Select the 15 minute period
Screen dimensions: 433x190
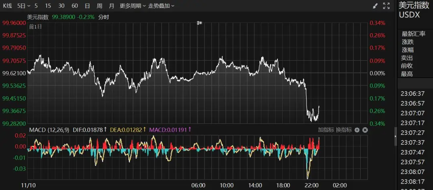(x=48, y=6)
